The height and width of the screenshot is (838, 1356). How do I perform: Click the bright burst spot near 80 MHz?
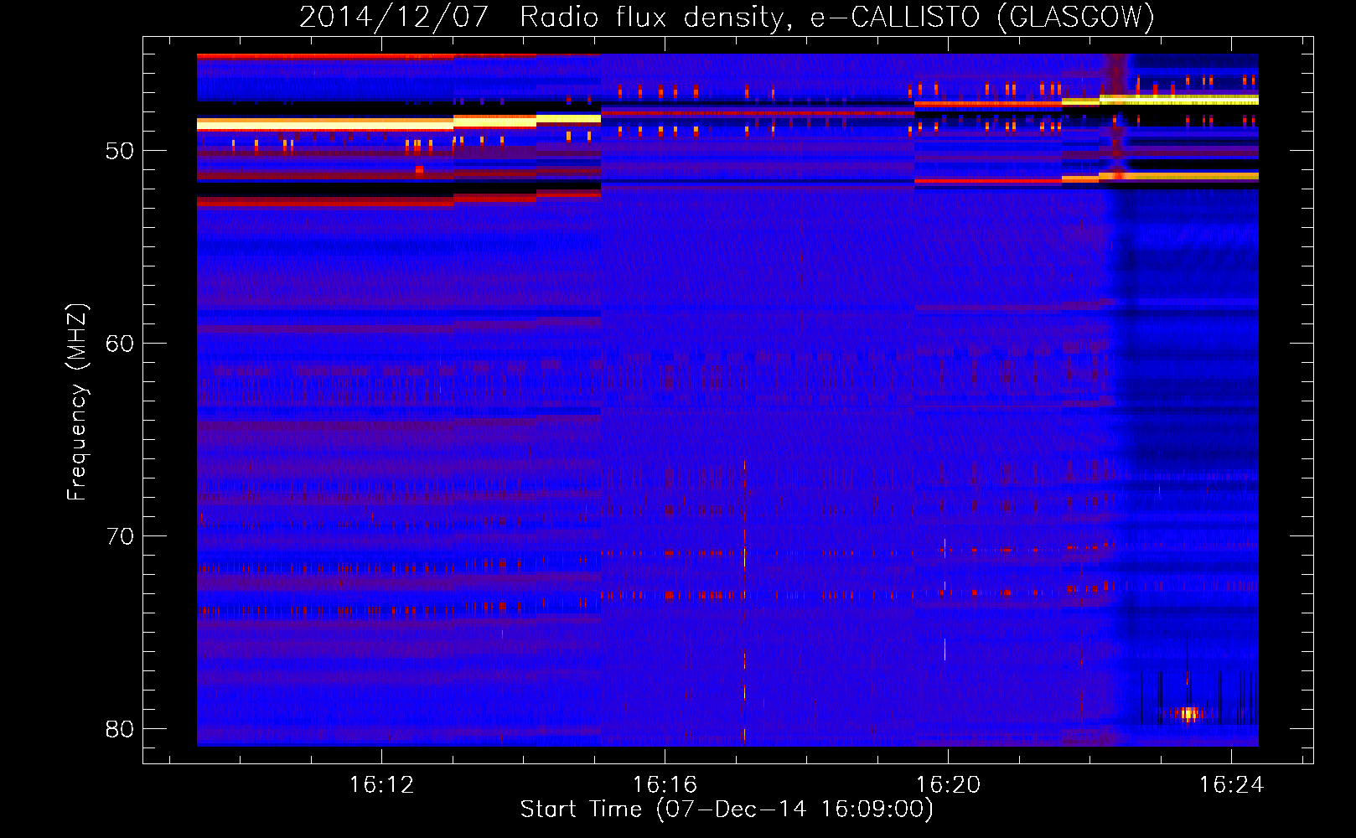point(1188,714)
